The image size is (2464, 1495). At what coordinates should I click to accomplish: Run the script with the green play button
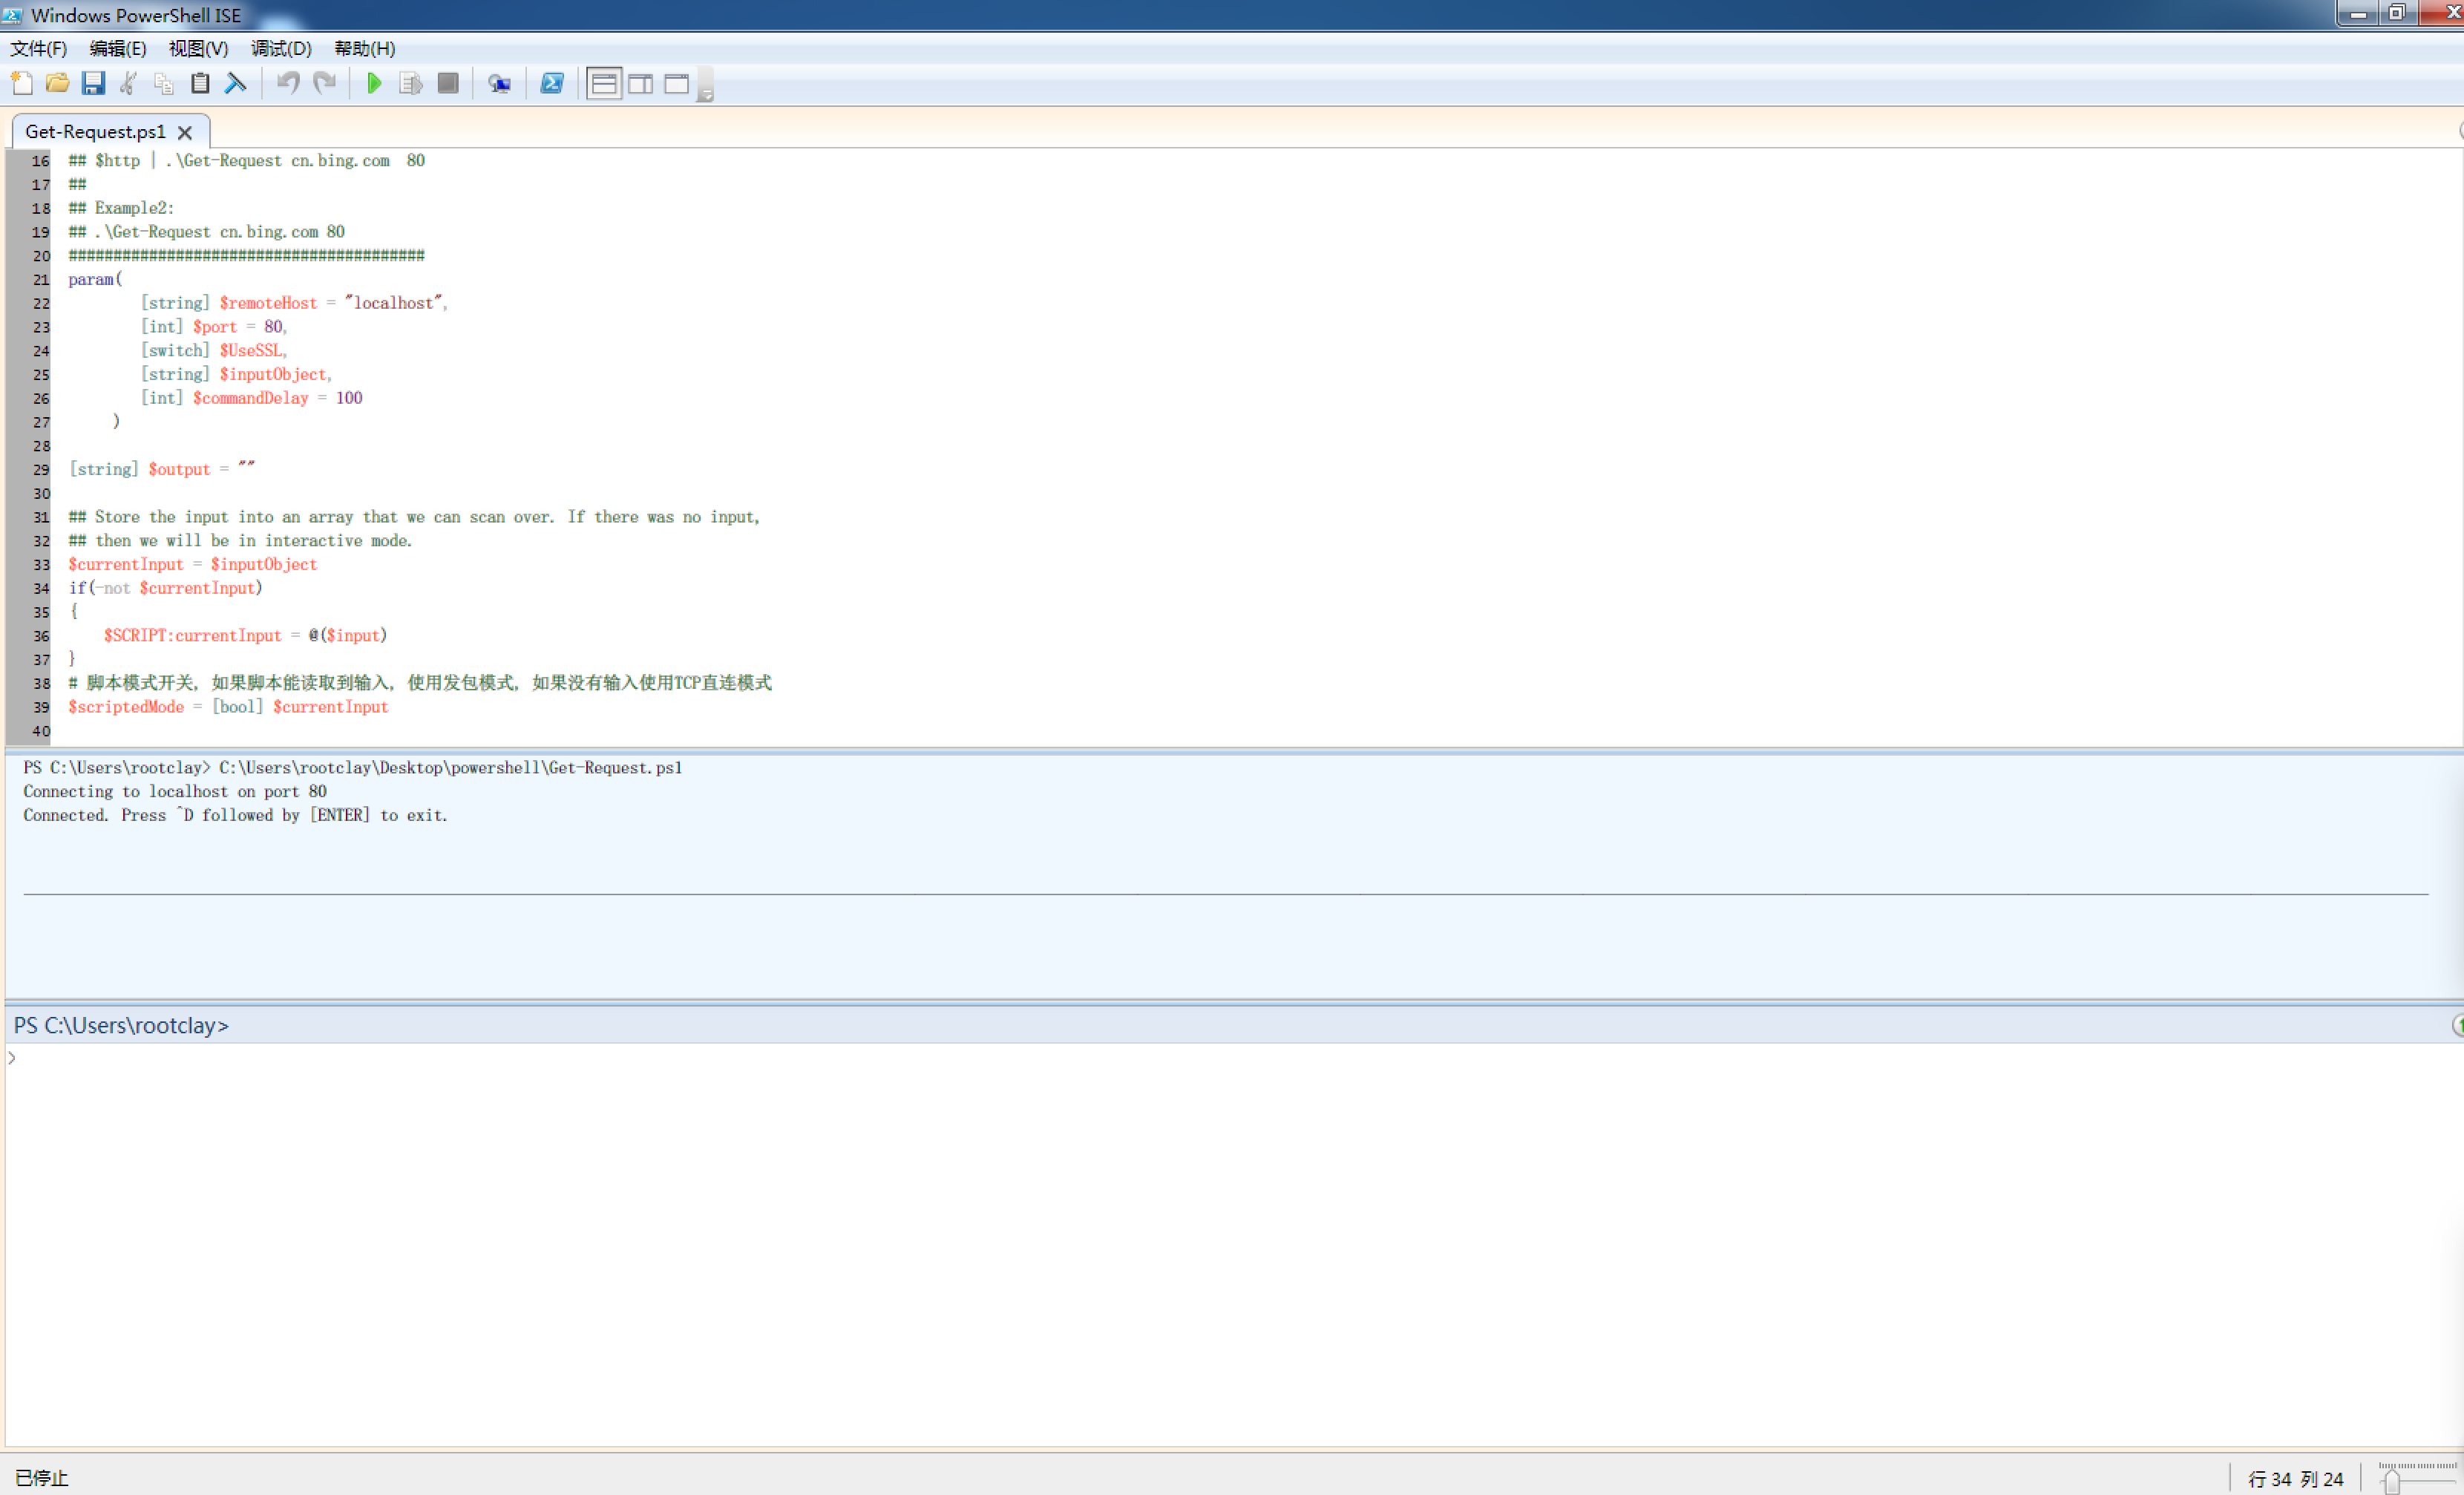(374, 83)
